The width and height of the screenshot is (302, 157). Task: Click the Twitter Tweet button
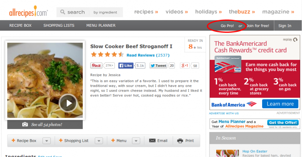158,65
